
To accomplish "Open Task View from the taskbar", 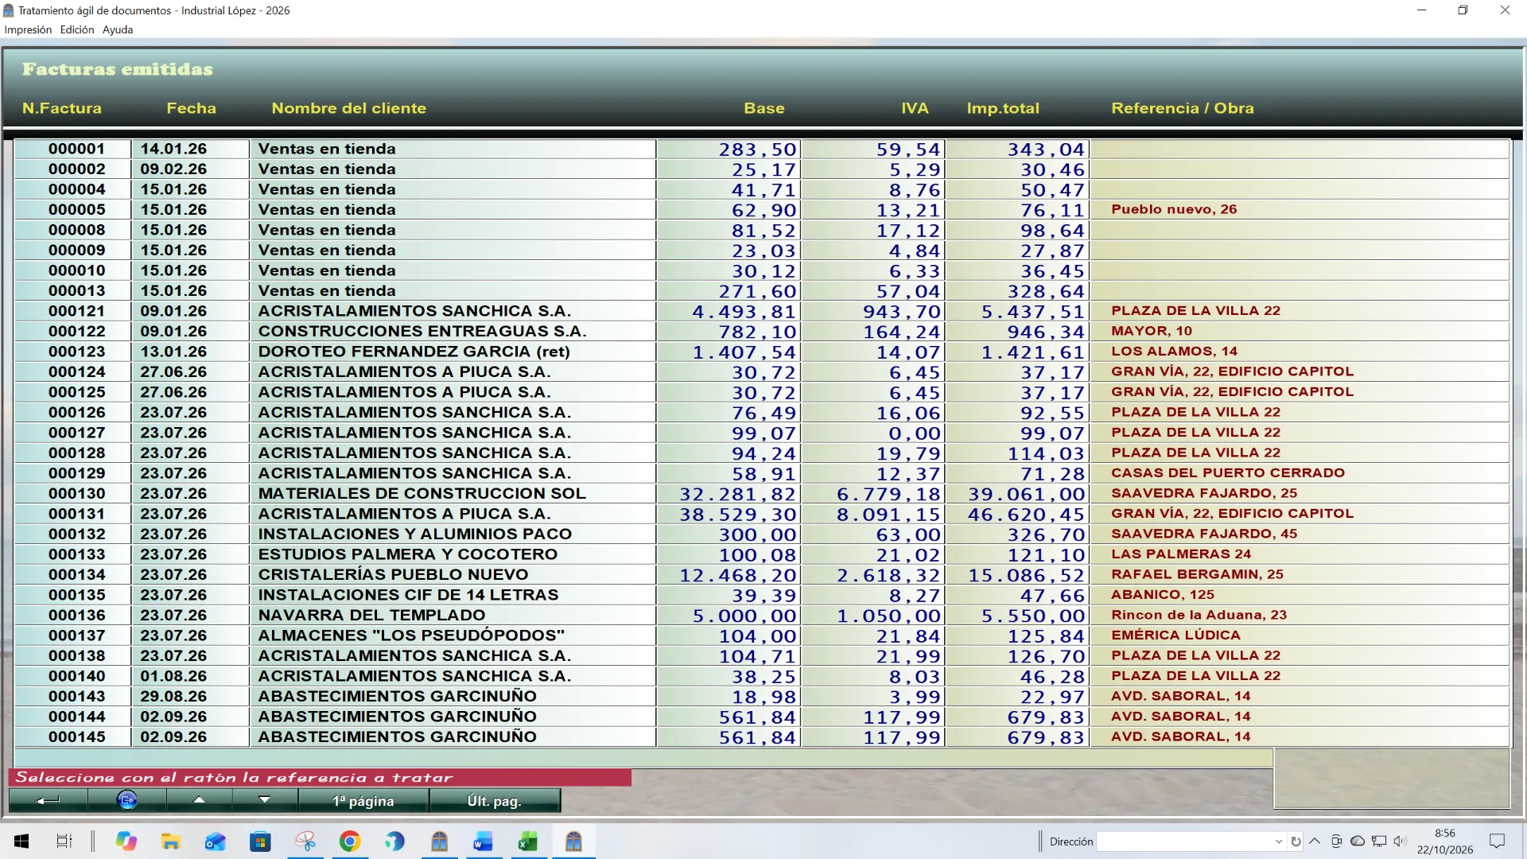I will pyautogui.click(x=64, y=842).
